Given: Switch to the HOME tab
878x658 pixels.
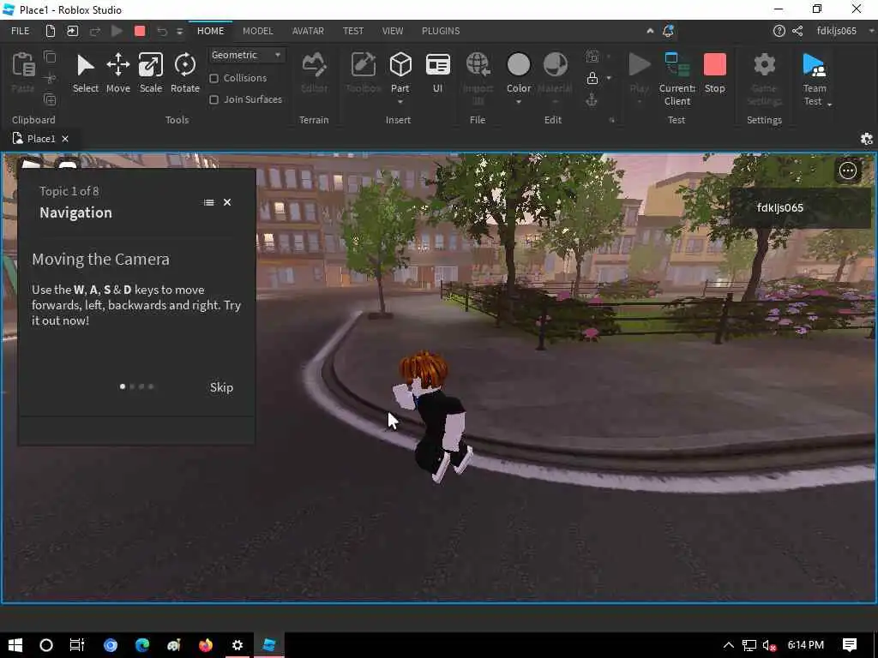Looking at the screenshot, I should tap(211, 31).
